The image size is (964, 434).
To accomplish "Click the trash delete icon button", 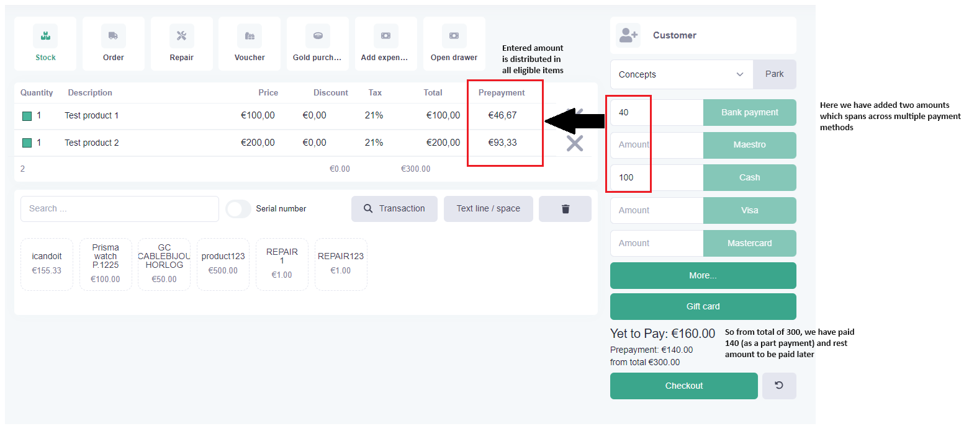I will coord(565,209).
